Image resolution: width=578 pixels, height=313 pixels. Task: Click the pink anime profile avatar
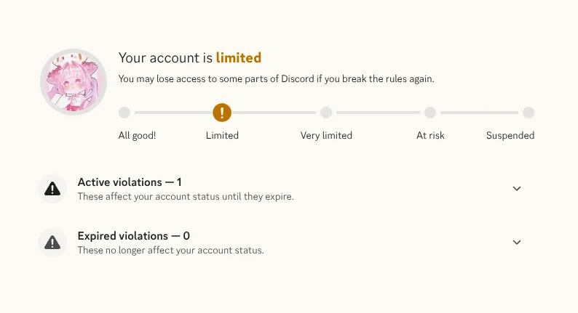pyautogui.click(x=74, y=81)
